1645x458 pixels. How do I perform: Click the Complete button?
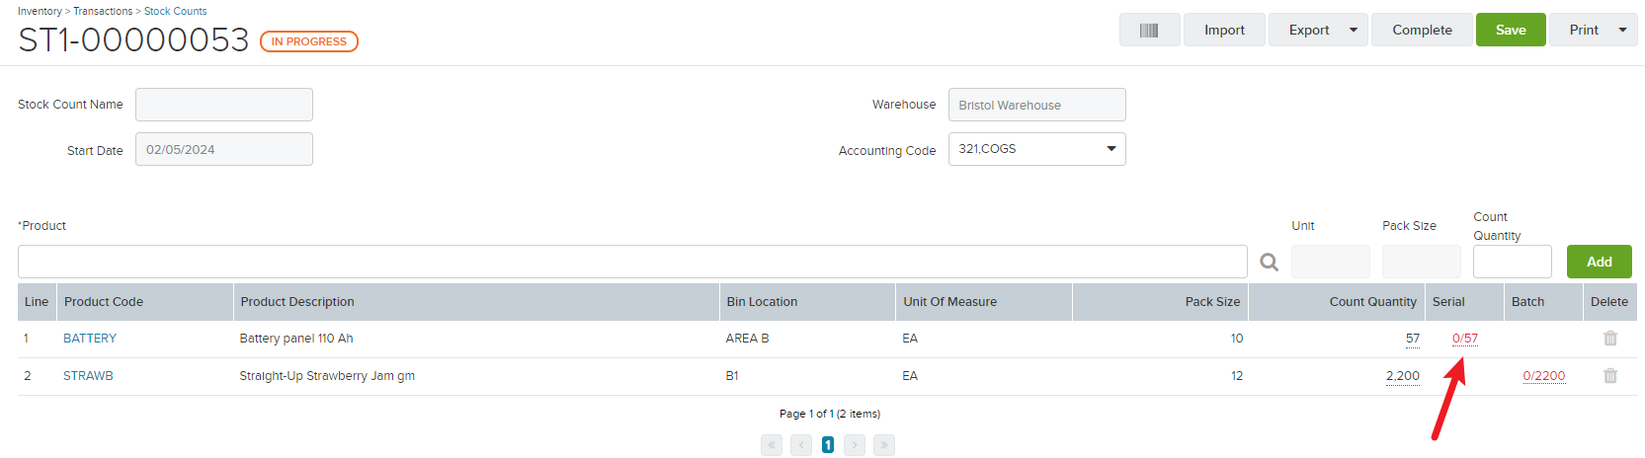pos(1422,30)
